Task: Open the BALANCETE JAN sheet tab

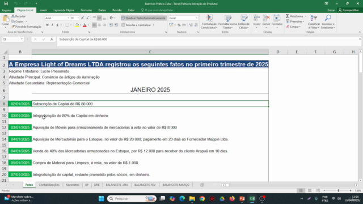Action: [117, 185]
